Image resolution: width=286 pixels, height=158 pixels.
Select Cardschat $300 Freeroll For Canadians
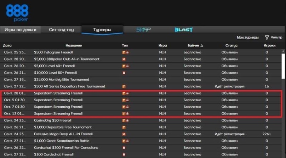pos(141,148)
